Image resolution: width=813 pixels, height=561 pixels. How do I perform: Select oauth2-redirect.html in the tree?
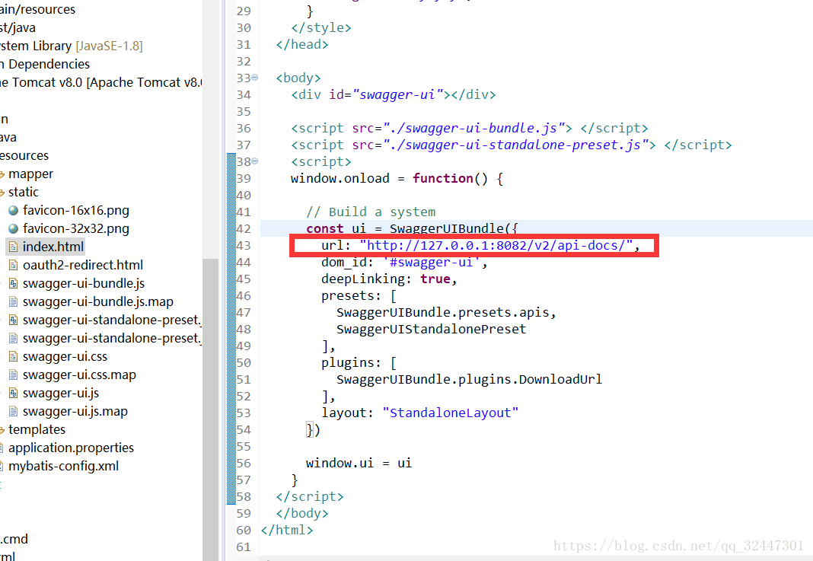click(x=83, y=265)
